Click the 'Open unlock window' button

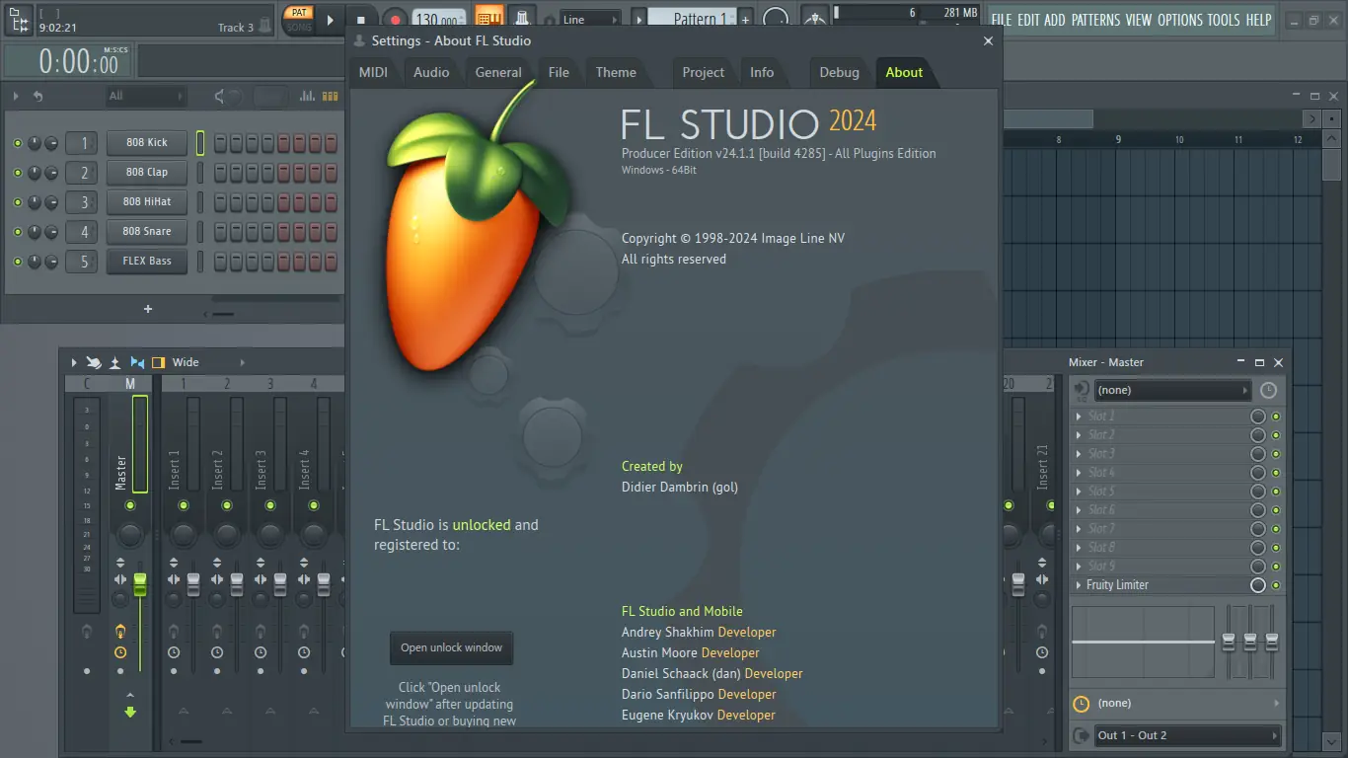(x=451, y=648)
